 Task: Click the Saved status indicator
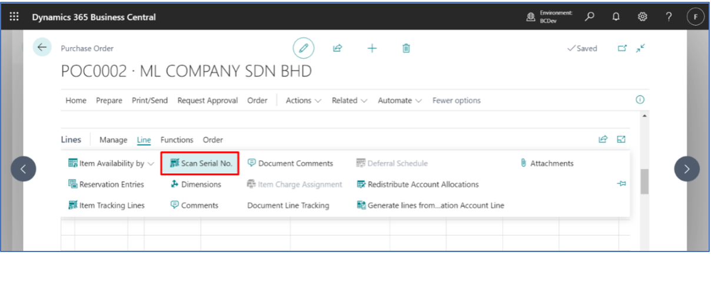point(582,48)
